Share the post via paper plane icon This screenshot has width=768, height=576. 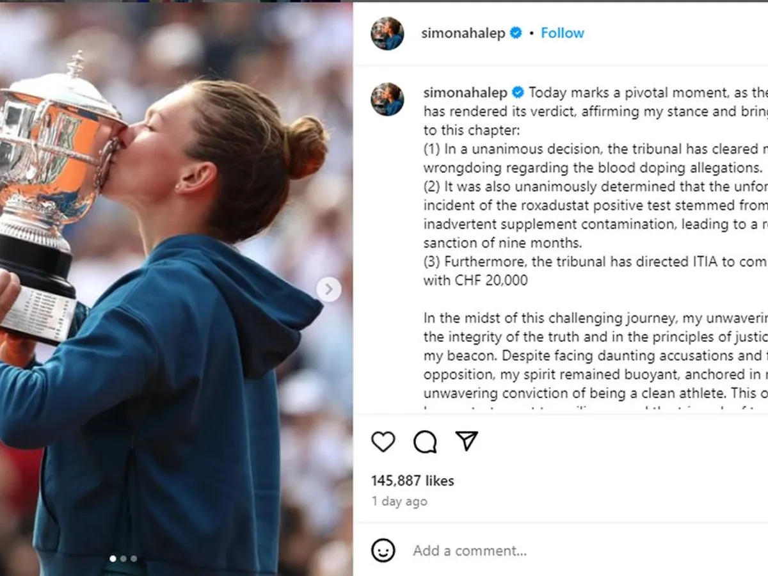(467, 441)
